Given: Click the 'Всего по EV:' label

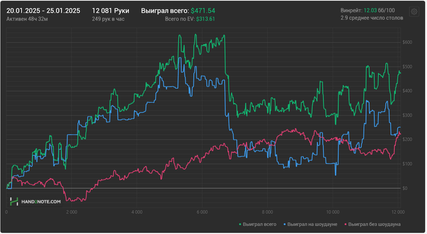Looking at the screenshot, I should click(x=180, y=19).
